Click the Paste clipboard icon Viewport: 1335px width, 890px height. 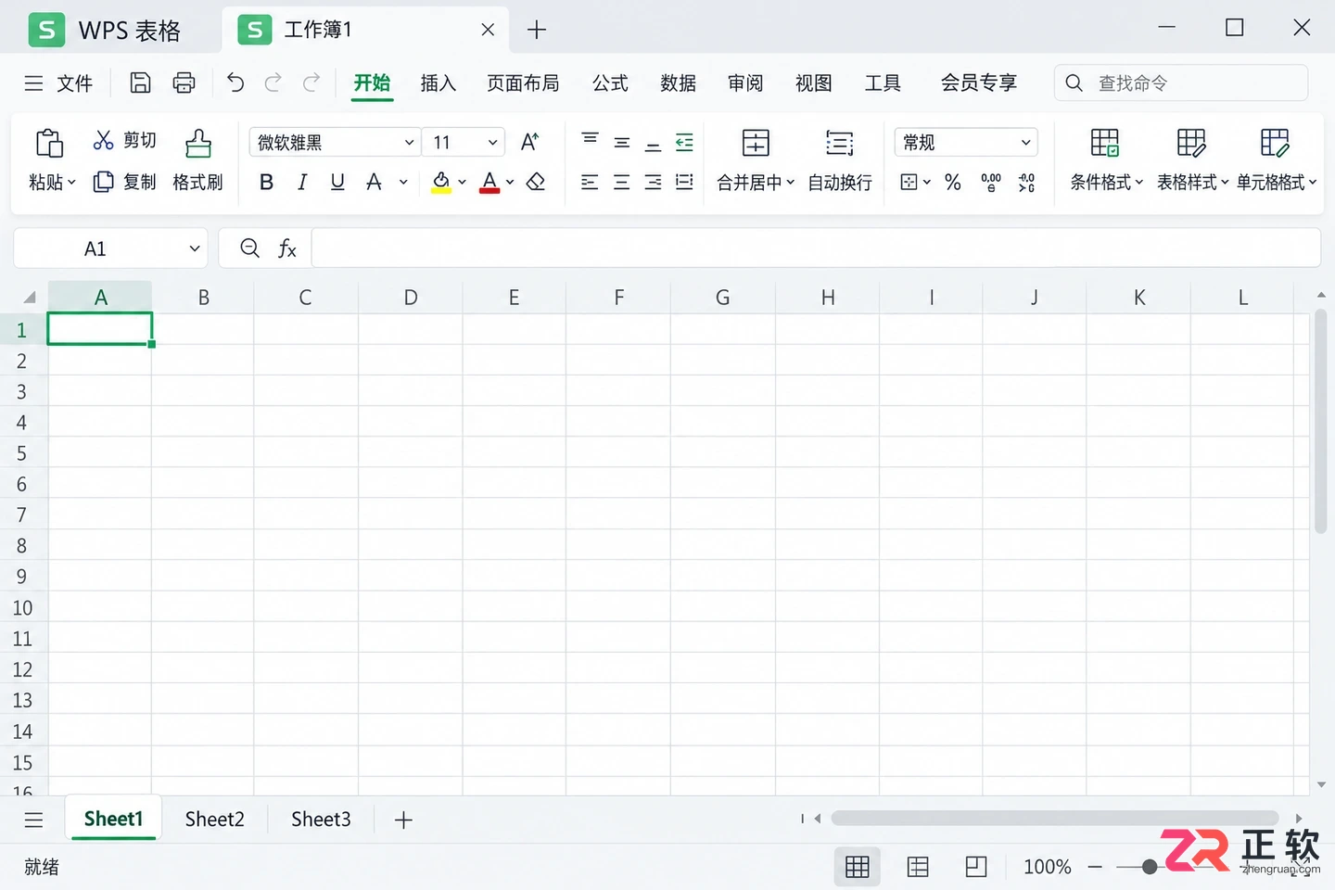click(49, 144)
